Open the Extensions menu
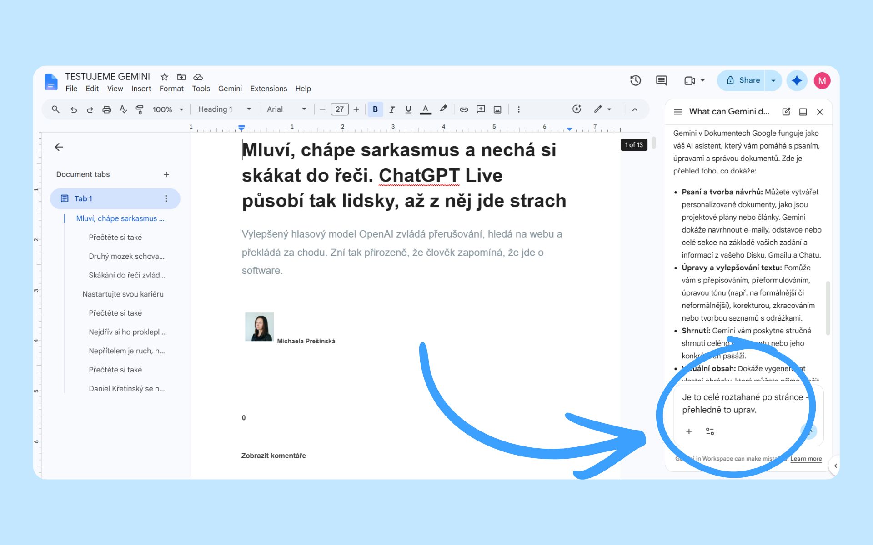This screenshot has height=545, width=873. point(269,89)
